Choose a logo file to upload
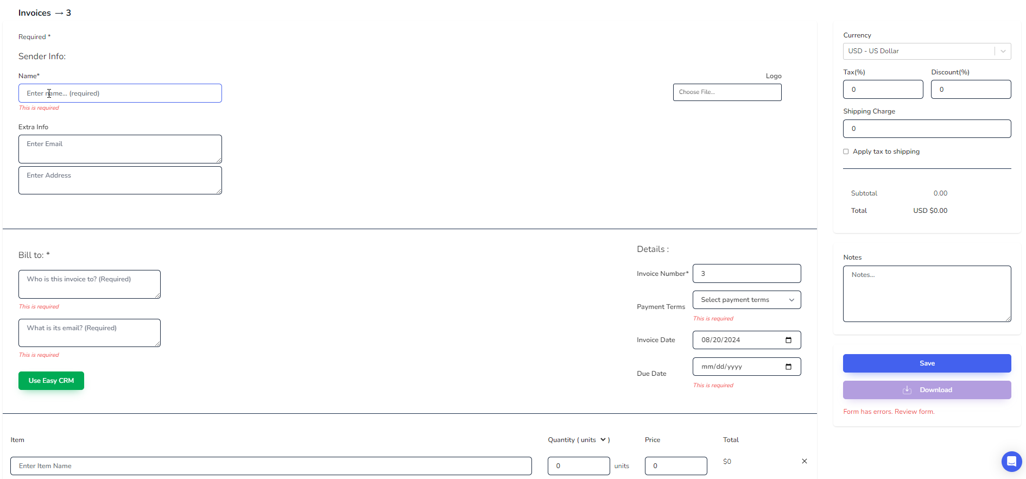 (x=726, y=92)
